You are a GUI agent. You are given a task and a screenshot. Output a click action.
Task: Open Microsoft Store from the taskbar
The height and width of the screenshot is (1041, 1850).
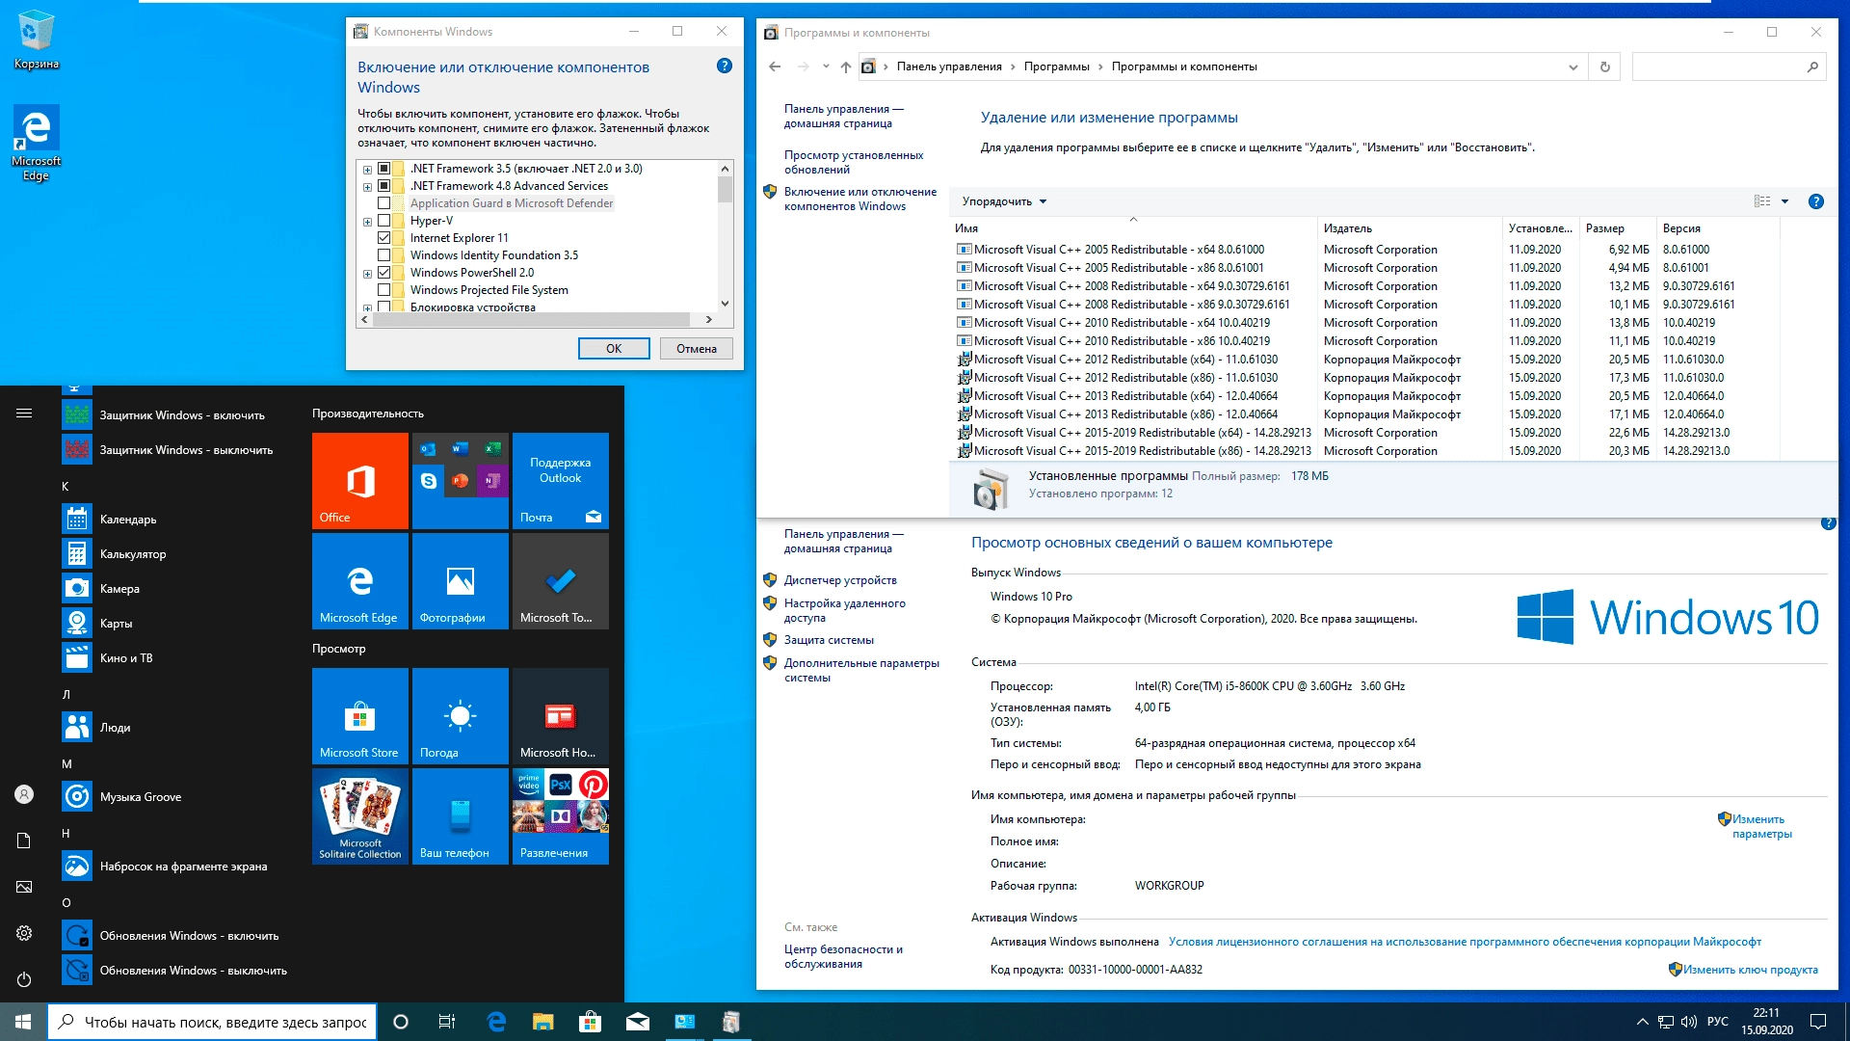tap(590, 1022)
